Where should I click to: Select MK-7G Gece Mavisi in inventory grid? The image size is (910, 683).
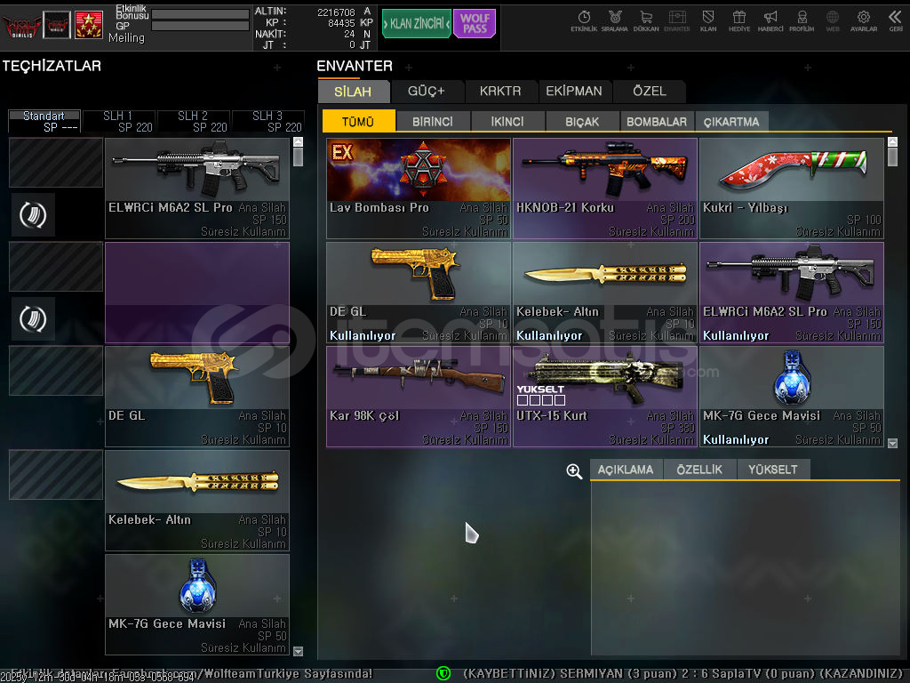tap(792, 396)
